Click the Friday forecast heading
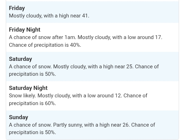The height and width of the screenshot is (140, 182). tap(17, 8)
